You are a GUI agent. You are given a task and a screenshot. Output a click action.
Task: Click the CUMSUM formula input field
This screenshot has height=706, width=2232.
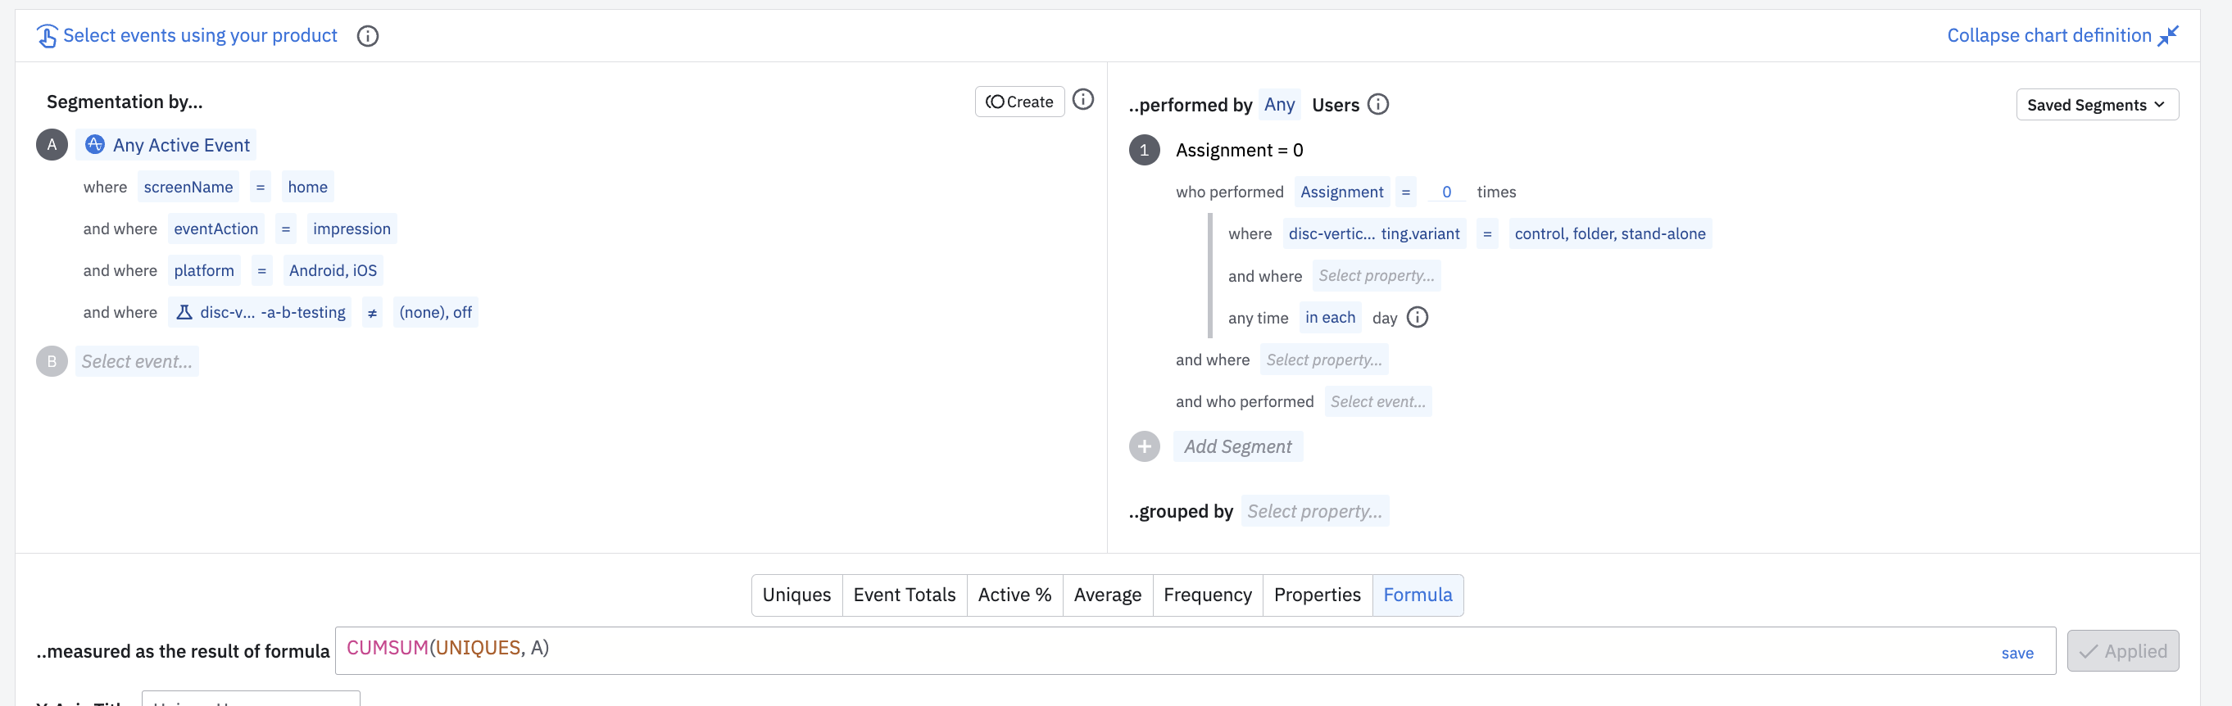click(x=1127, y=649)
